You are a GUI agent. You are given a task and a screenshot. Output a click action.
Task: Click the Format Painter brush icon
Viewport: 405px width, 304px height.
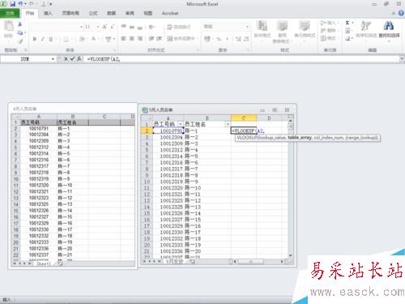pyautogui.click(x=20, y=41)
